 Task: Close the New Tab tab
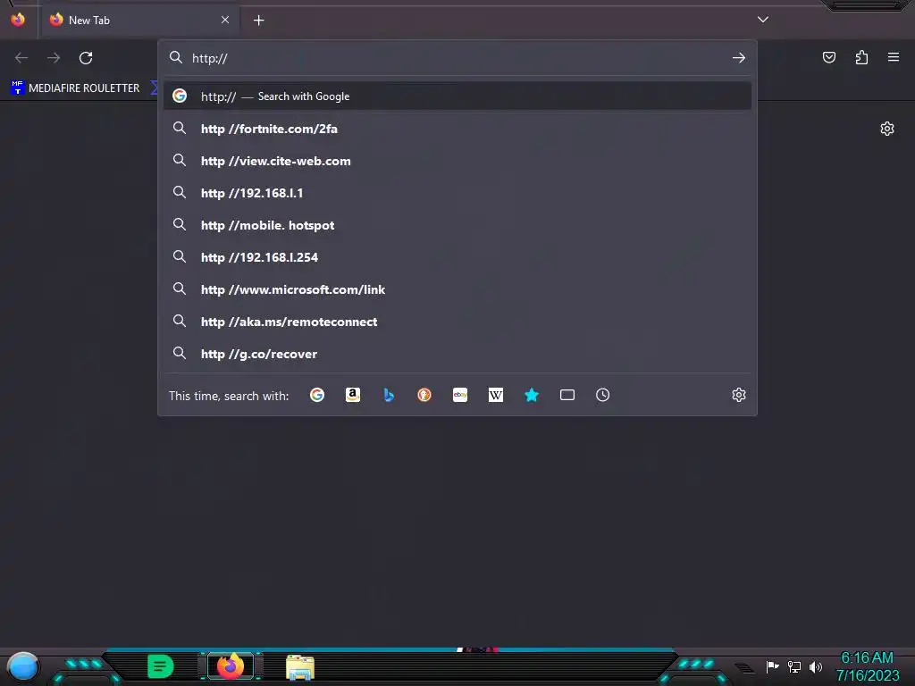click(x=225, y=20)
